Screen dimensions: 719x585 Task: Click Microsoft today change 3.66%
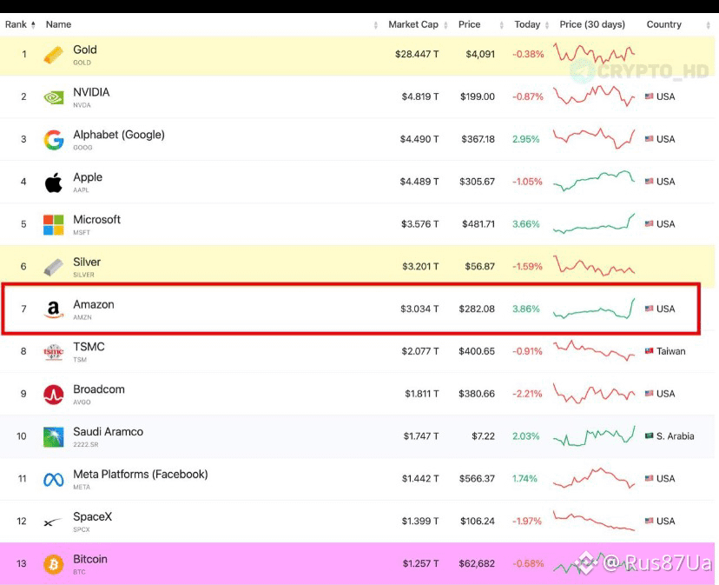click(x=526, y=224)
